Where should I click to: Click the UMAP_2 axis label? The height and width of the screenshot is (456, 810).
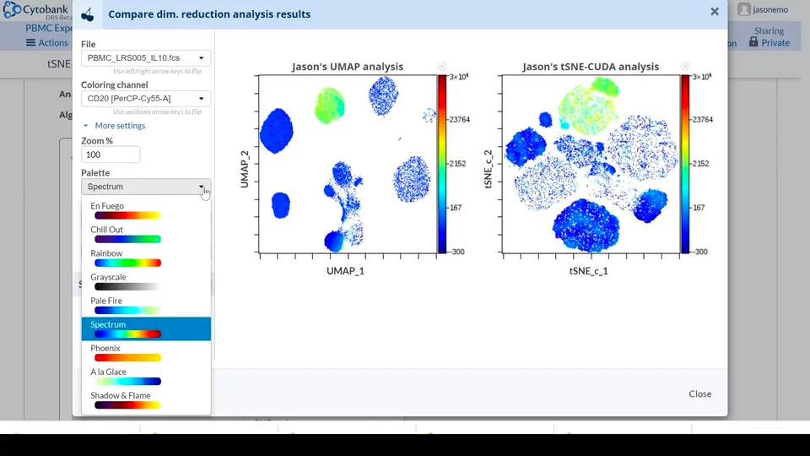click(245, 169)
